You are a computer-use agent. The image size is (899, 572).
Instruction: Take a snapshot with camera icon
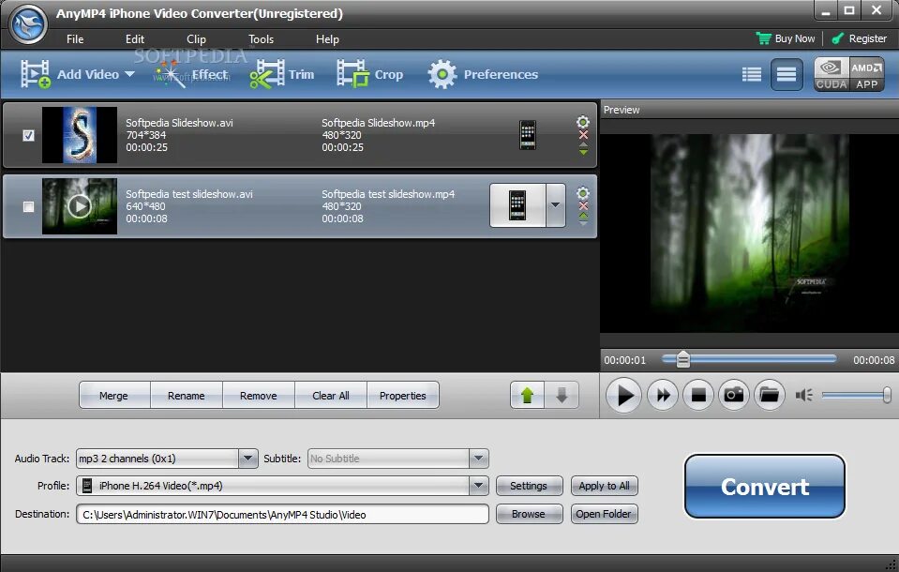734,396
